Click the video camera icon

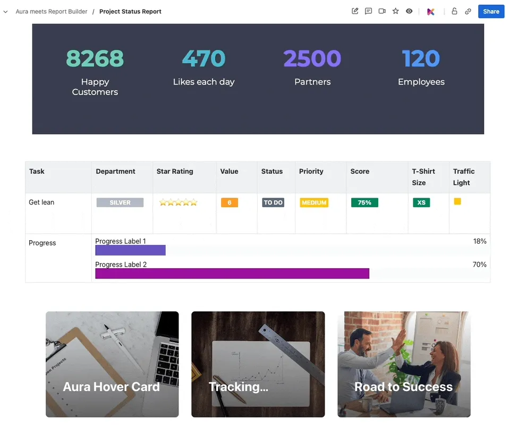(x=382, y=11)
